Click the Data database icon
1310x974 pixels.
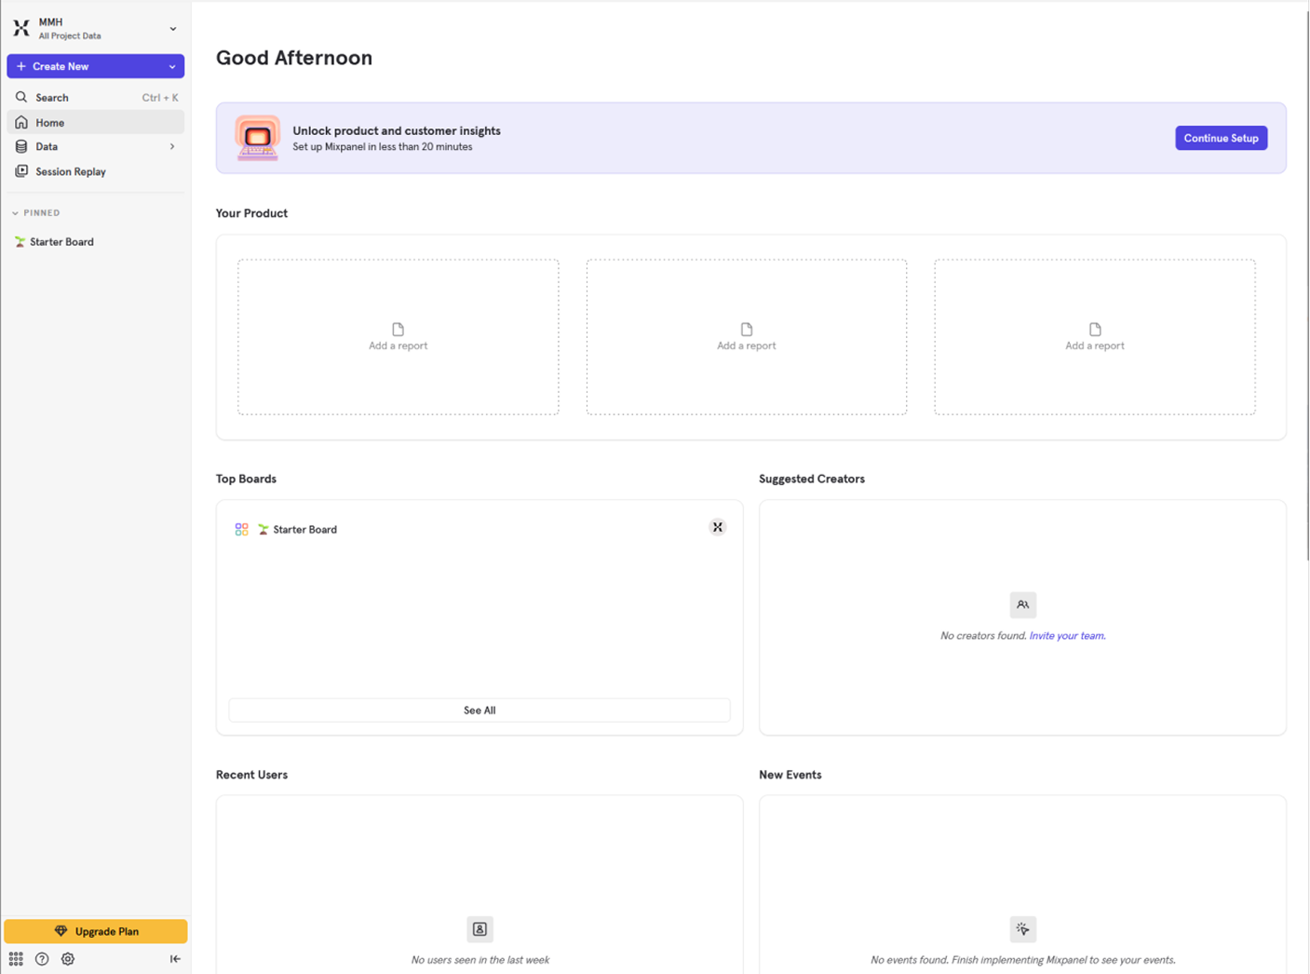click(x=21, y=146)
